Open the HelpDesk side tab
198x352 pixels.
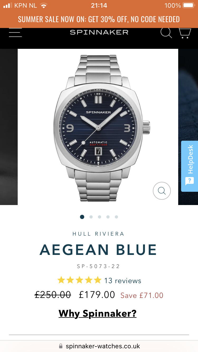[x=190, y=166]
